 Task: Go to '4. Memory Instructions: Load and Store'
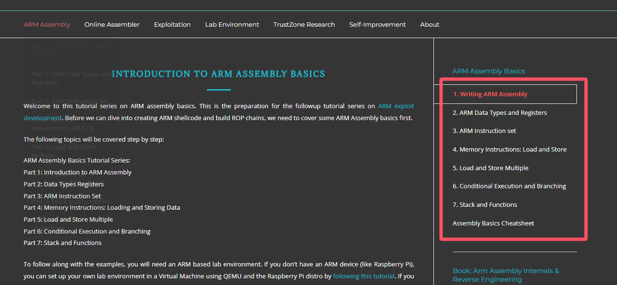point(510,149)
